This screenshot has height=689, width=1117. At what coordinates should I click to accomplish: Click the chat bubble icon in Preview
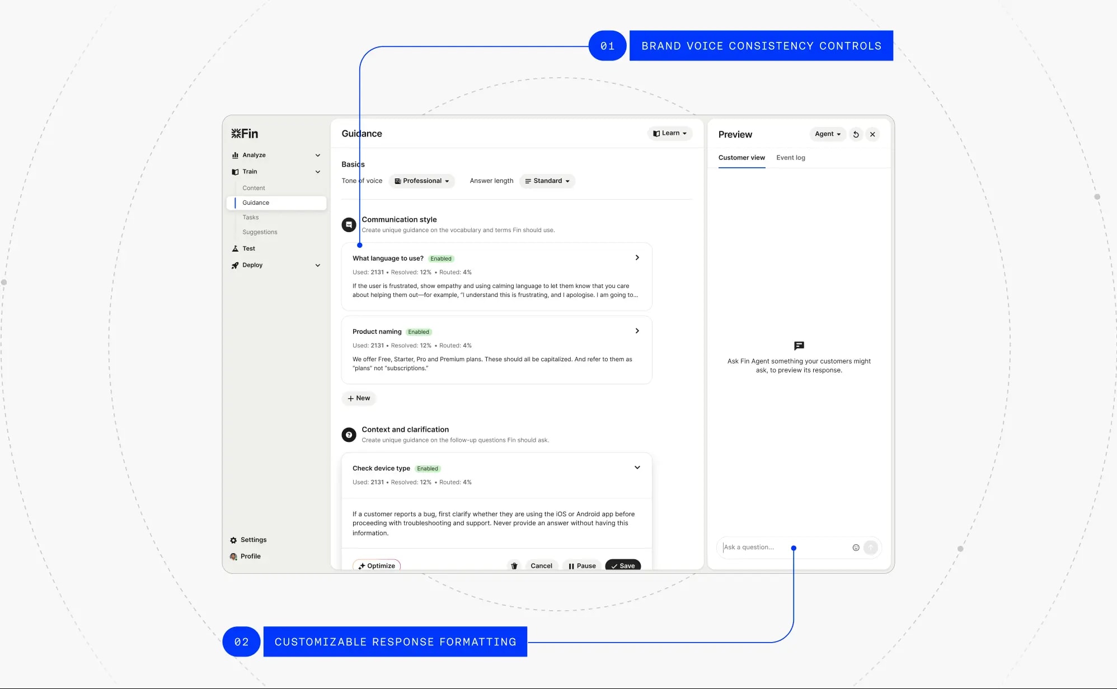[799, 346]
